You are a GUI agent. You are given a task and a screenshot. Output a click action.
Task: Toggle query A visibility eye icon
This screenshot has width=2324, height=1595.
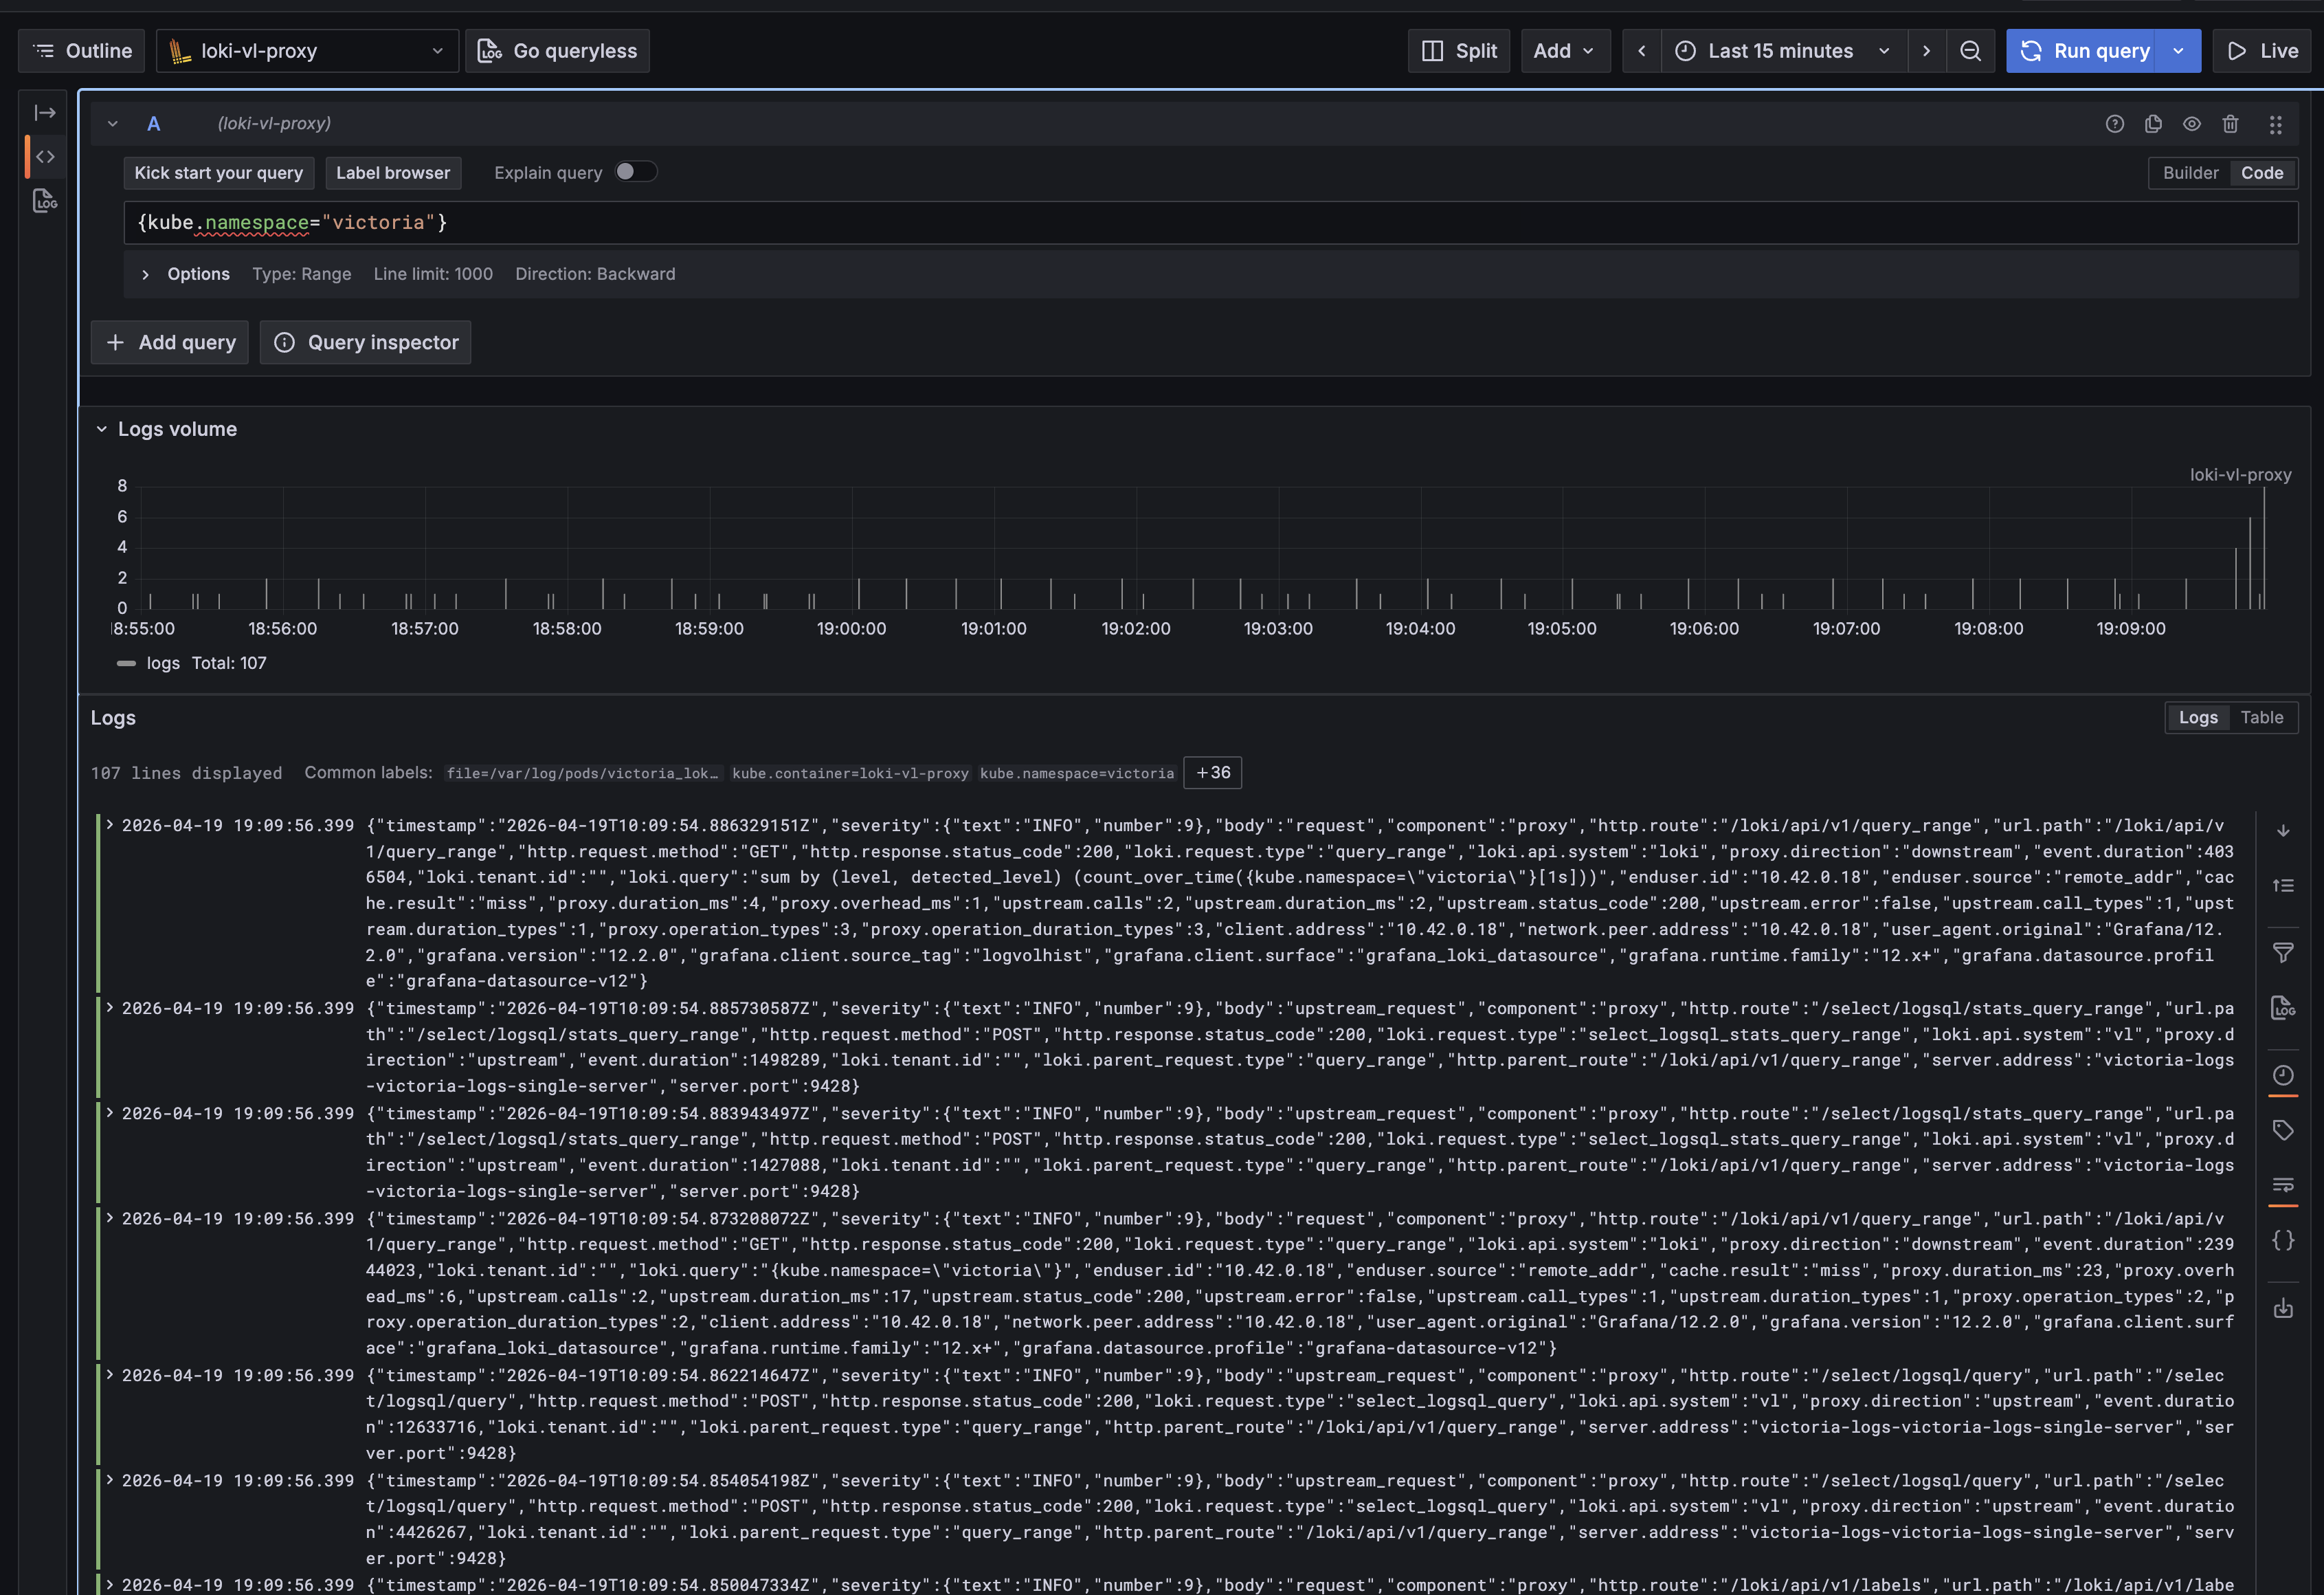(x=2191, y=124)
